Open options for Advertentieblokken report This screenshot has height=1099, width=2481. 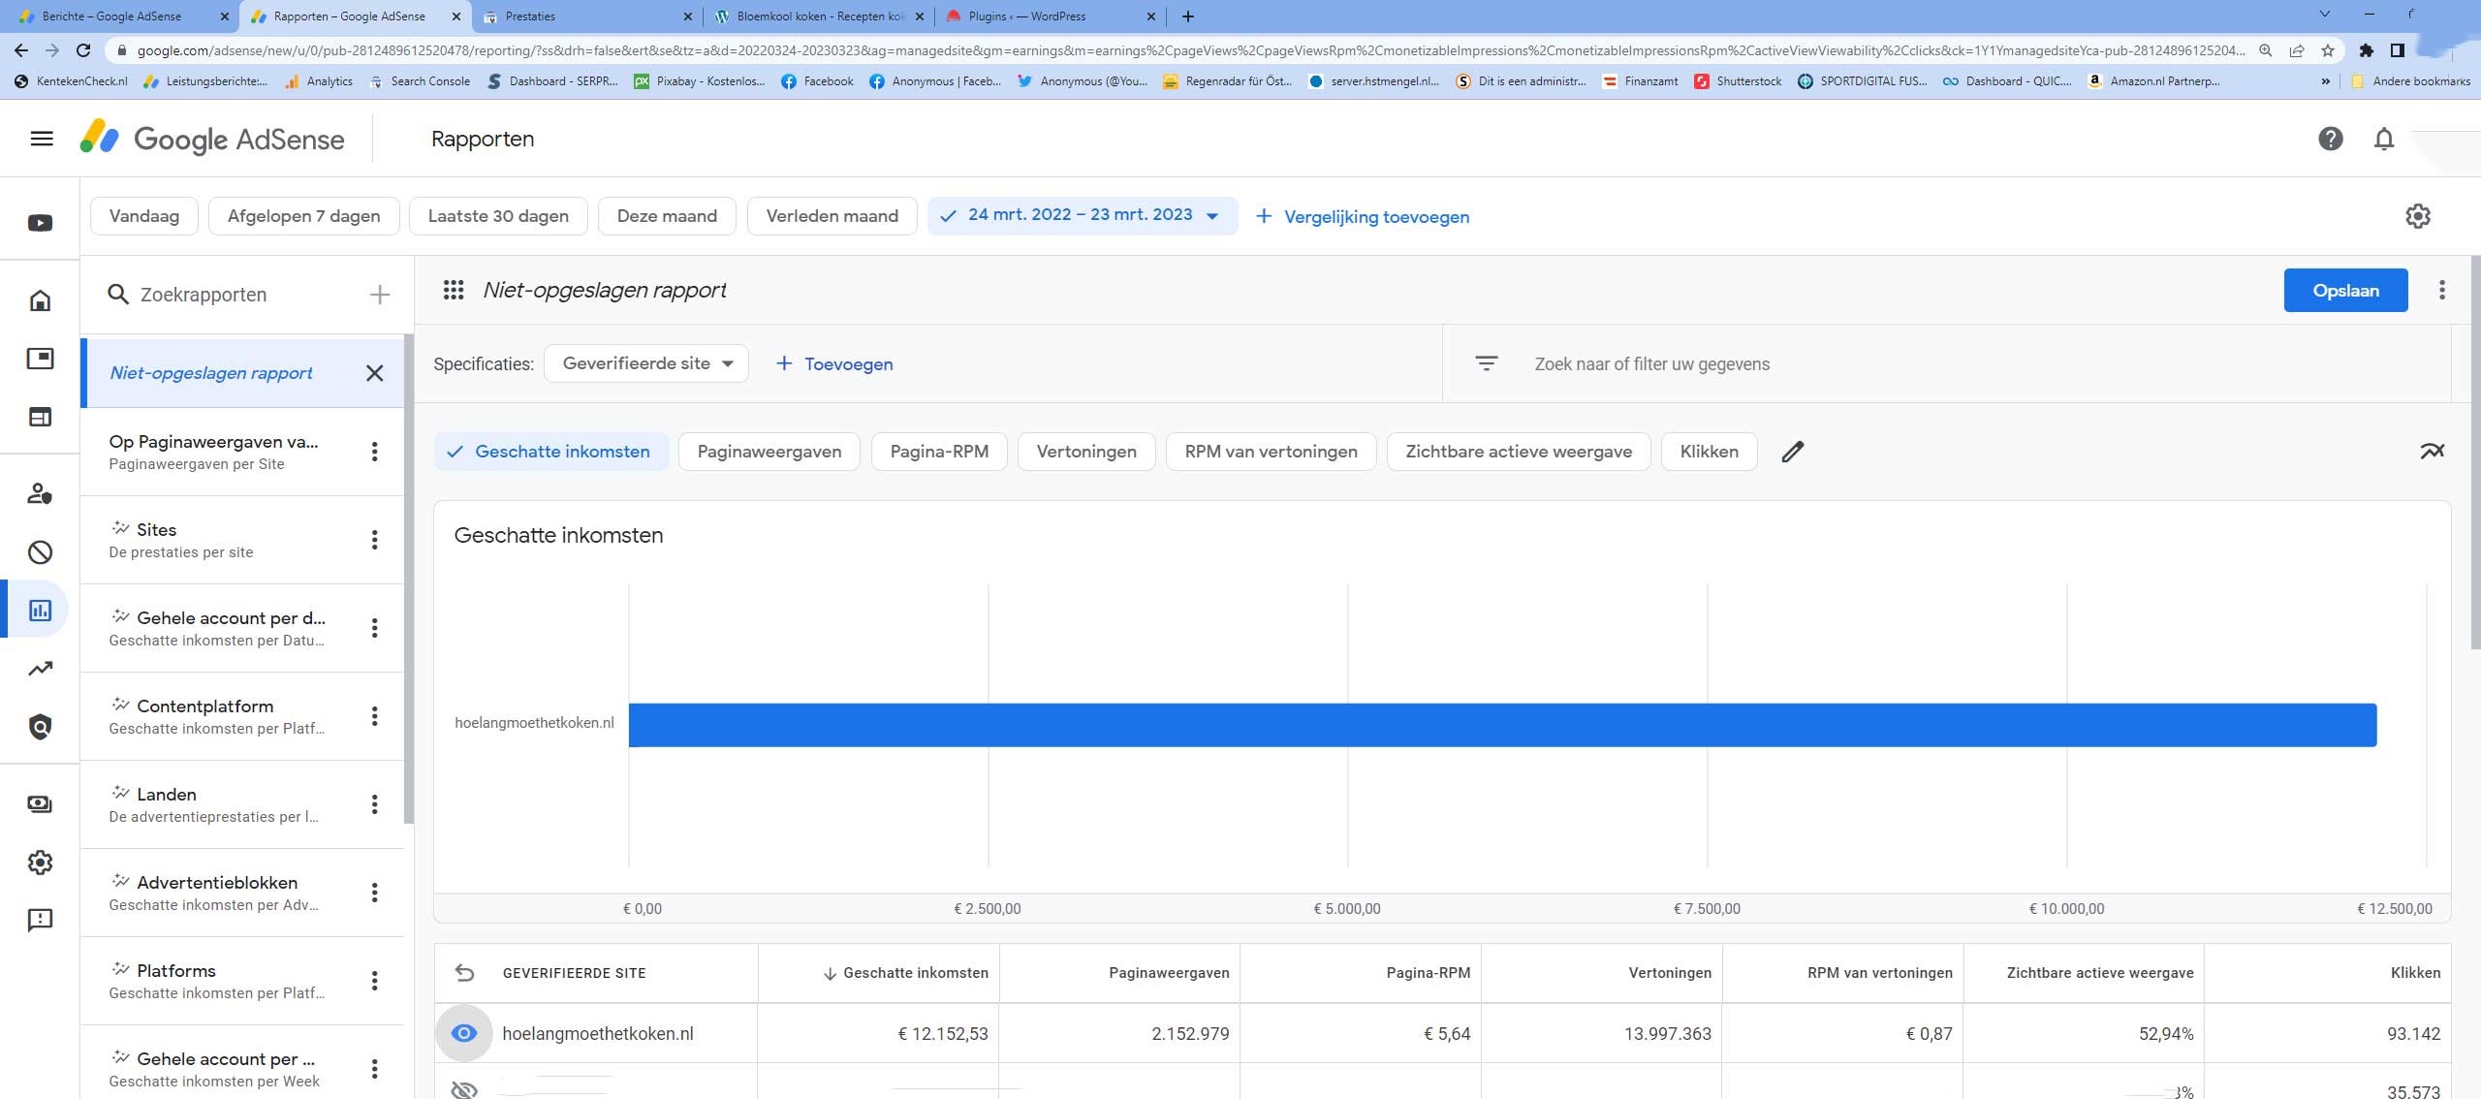(374, 893)
